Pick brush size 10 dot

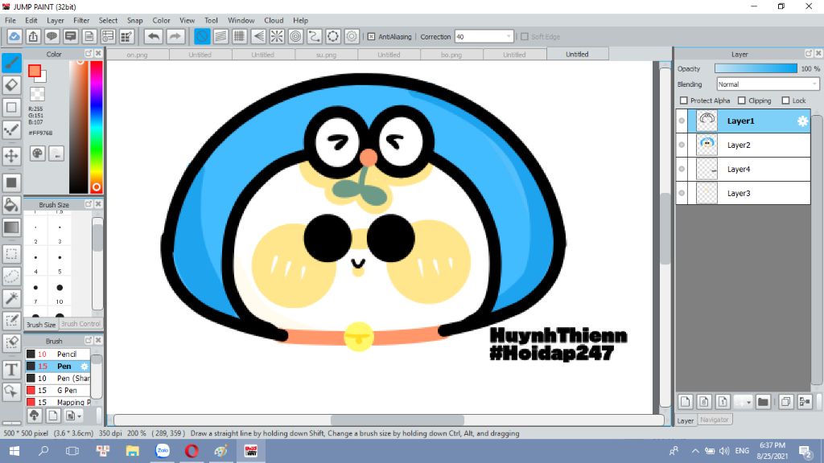(x=60, y=288)
